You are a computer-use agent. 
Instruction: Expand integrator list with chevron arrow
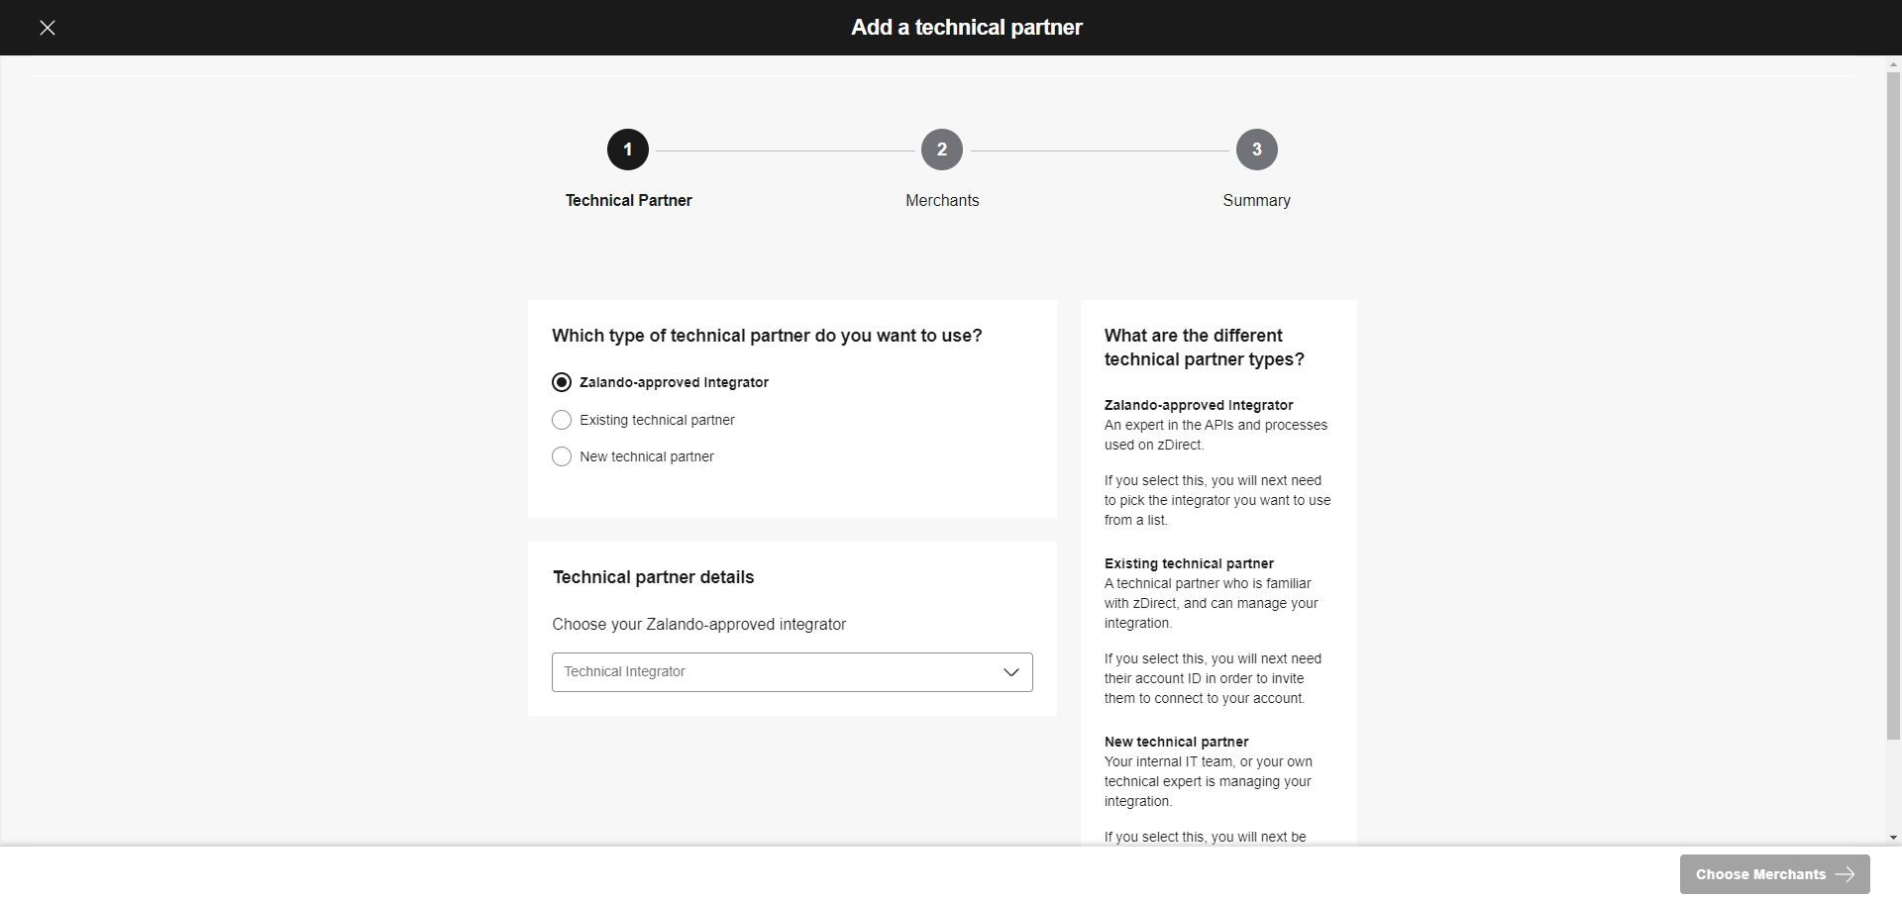(1011, 672)
